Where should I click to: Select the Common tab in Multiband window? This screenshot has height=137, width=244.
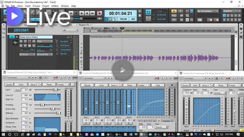point(166,121)
